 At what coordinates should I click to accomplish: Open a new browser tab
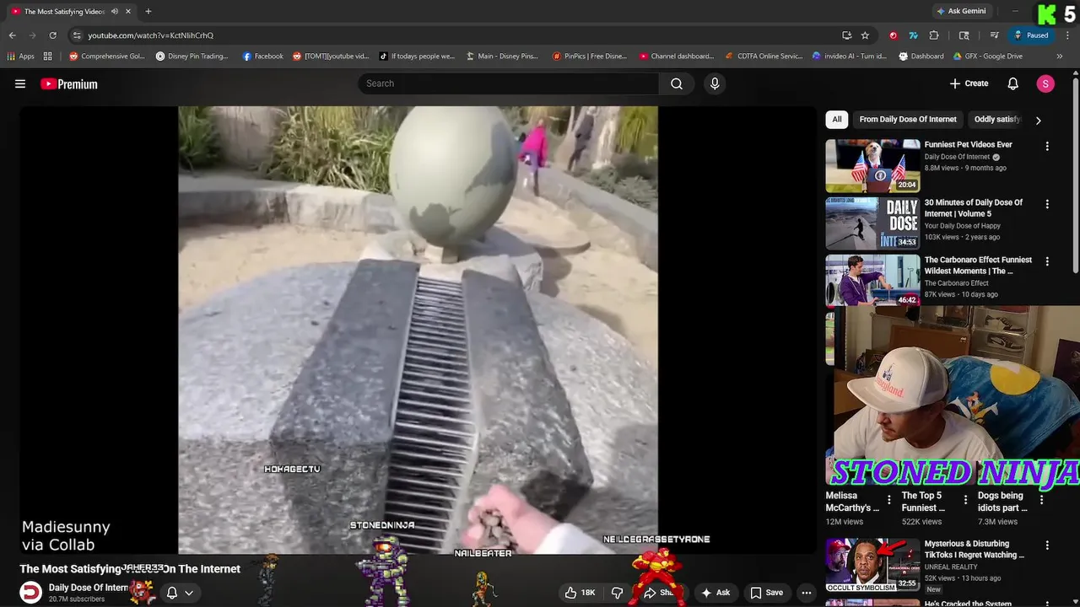point(148,11)
